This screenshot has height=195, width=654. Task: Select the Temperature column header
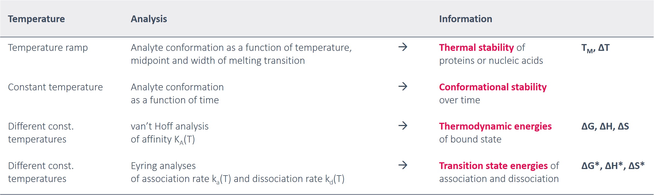pyautogui.click(x=36, y=19)
